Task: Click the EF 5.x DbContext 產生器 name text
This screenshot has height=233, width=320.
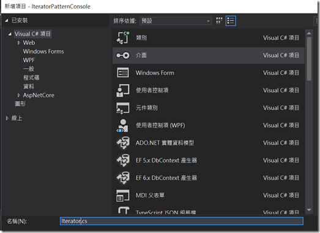Action: (166, 161)
